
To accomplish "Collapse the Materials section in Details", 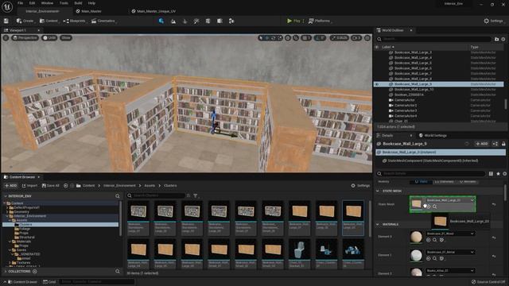I will pyautogui.click(x=378, y=224).
